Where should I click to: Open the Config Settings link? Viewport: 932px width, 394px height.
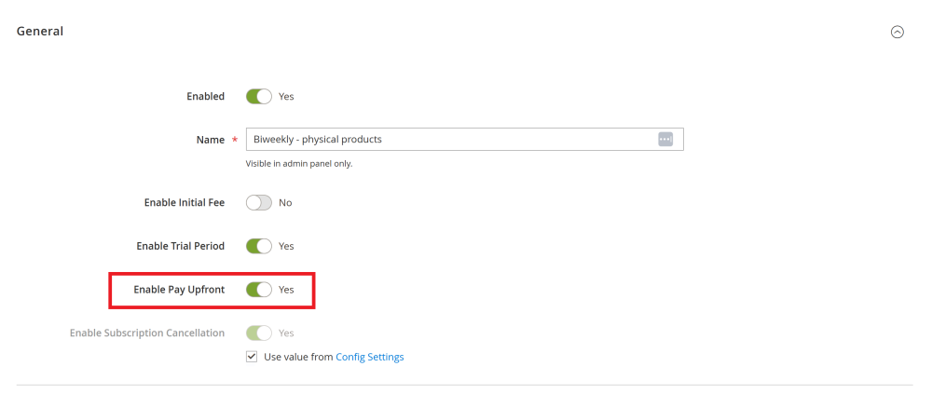[370, 357]
